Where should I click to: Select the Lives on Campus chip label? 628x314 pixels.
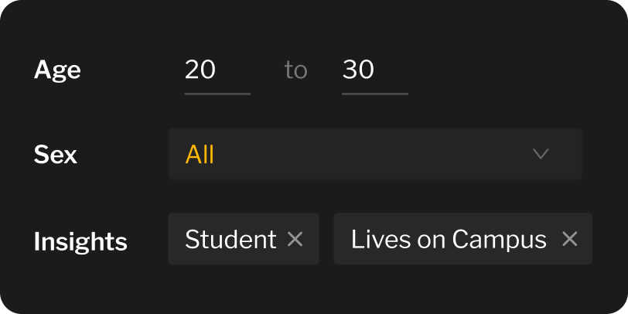point(449,240)
